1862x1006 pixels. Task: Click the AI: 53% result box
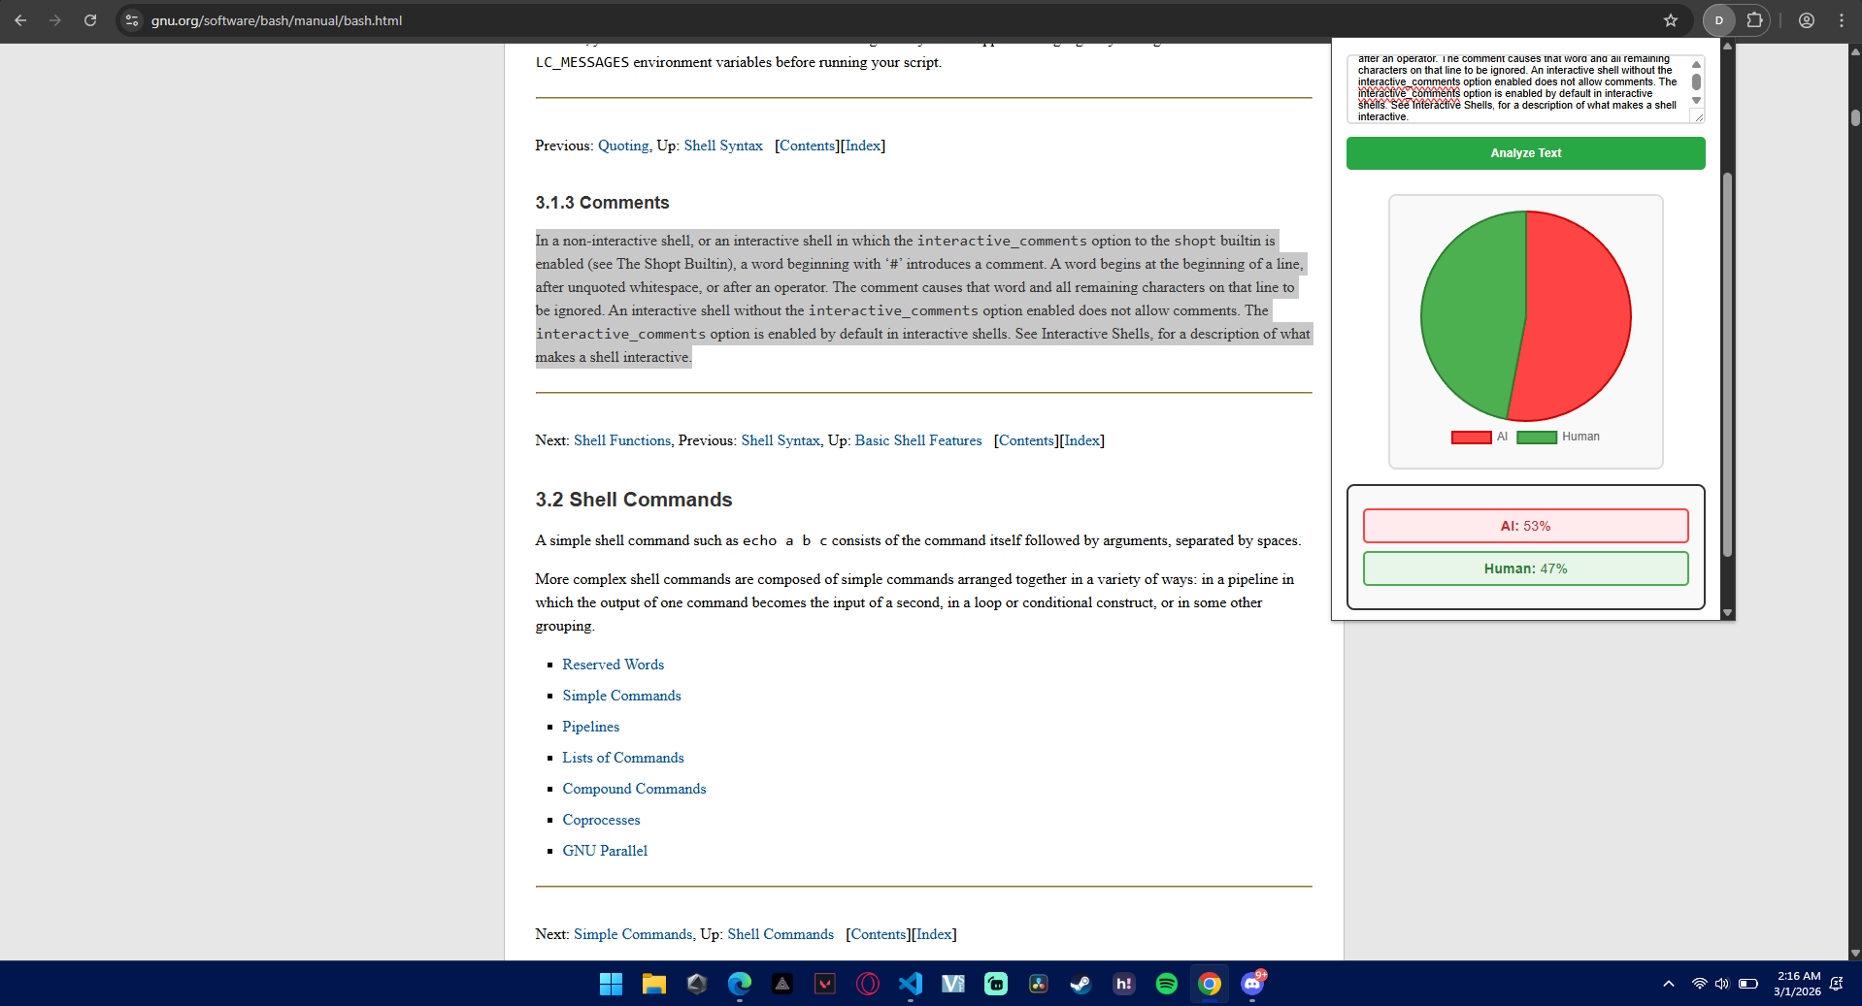[1525, 526]
